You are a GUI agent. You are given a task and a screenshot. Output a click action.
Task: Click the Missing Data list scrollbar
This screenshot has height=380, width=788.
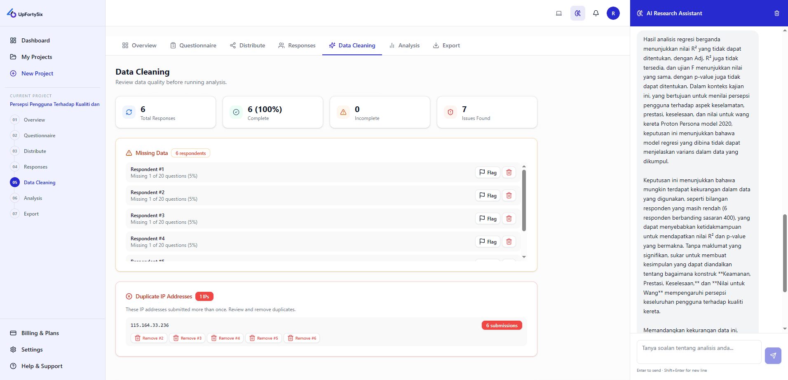coord(524,200)
